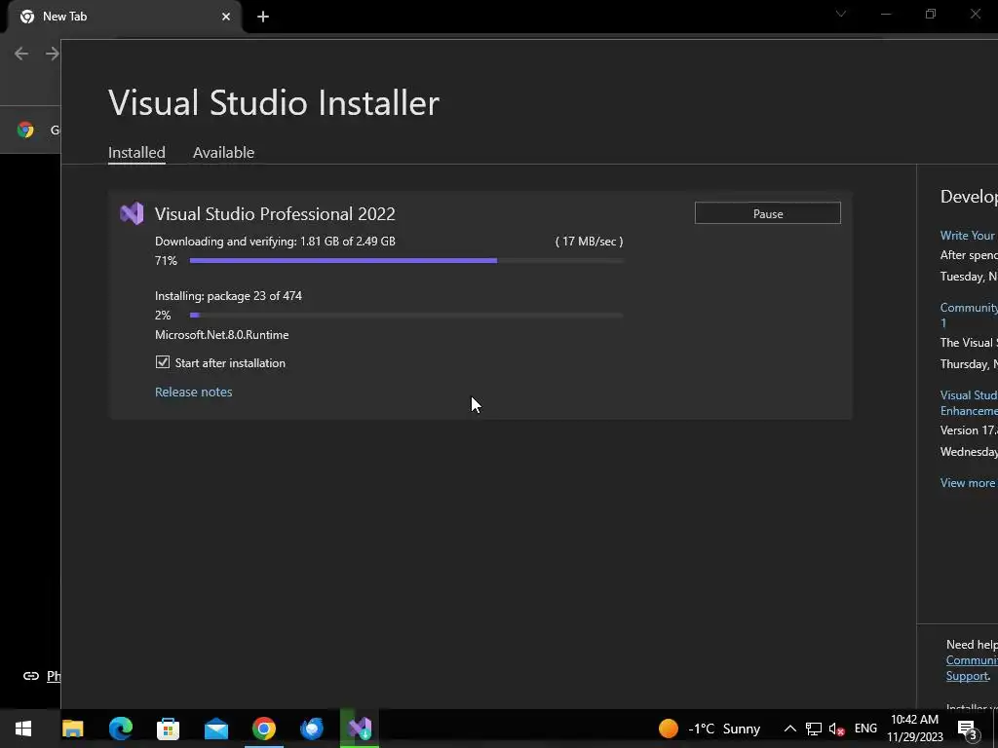The image size is (998, 748).
Task: Open the notification center icon
Action: tap(968, 729)
